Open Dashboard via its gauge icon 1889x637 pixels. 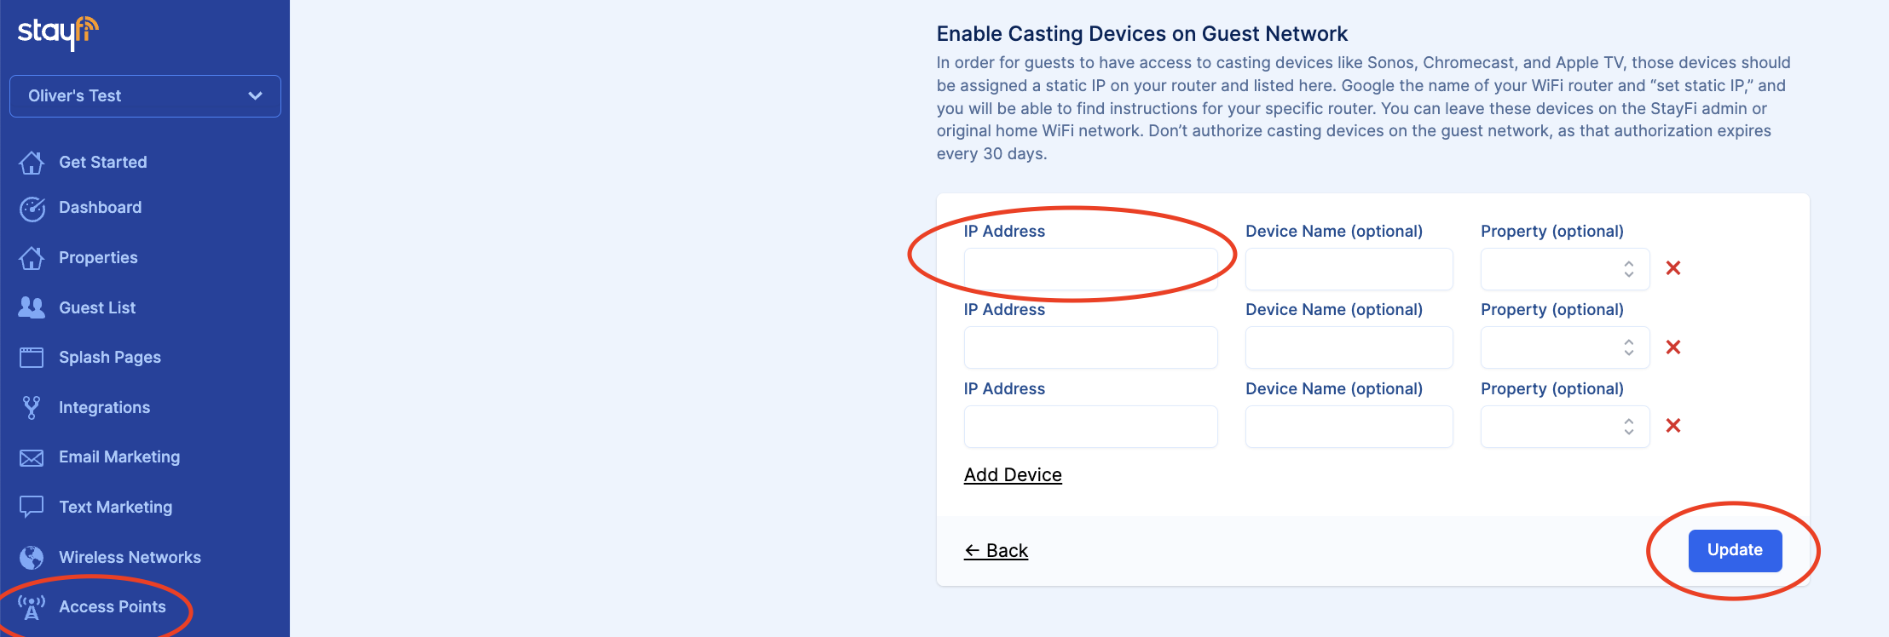tap(32, 209)
